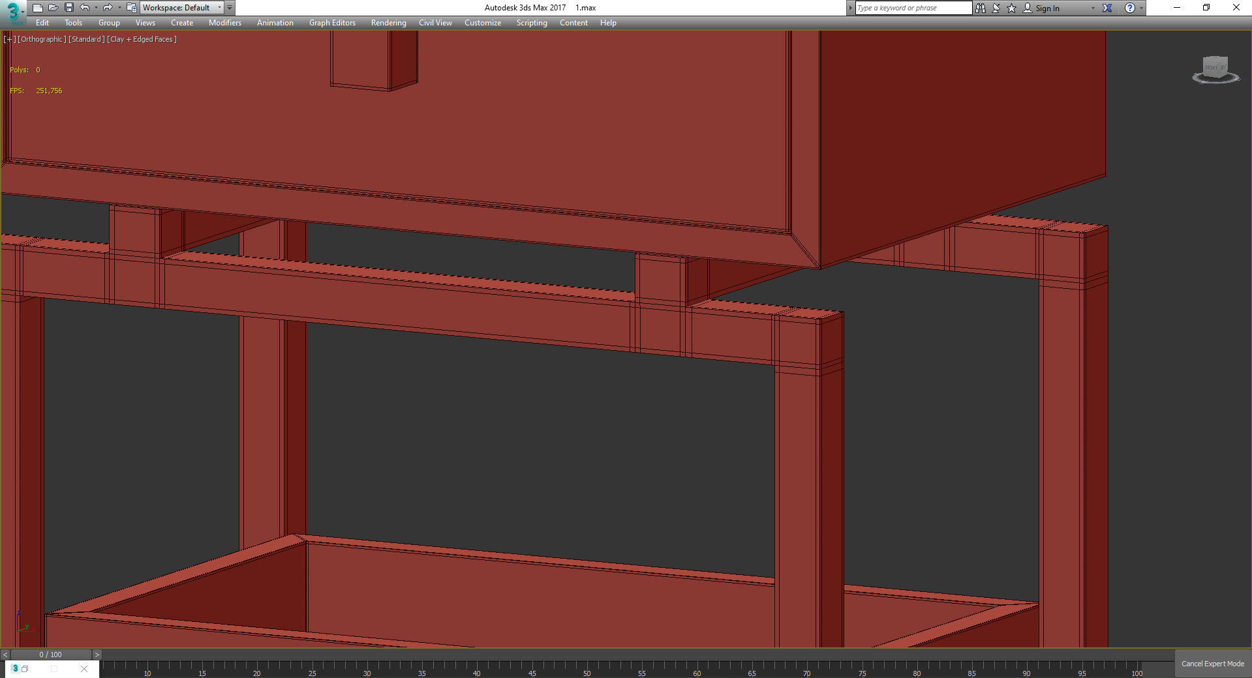Open the Favorites star icon
This screenshot has height=678, width=1252.
point(1011,8)
